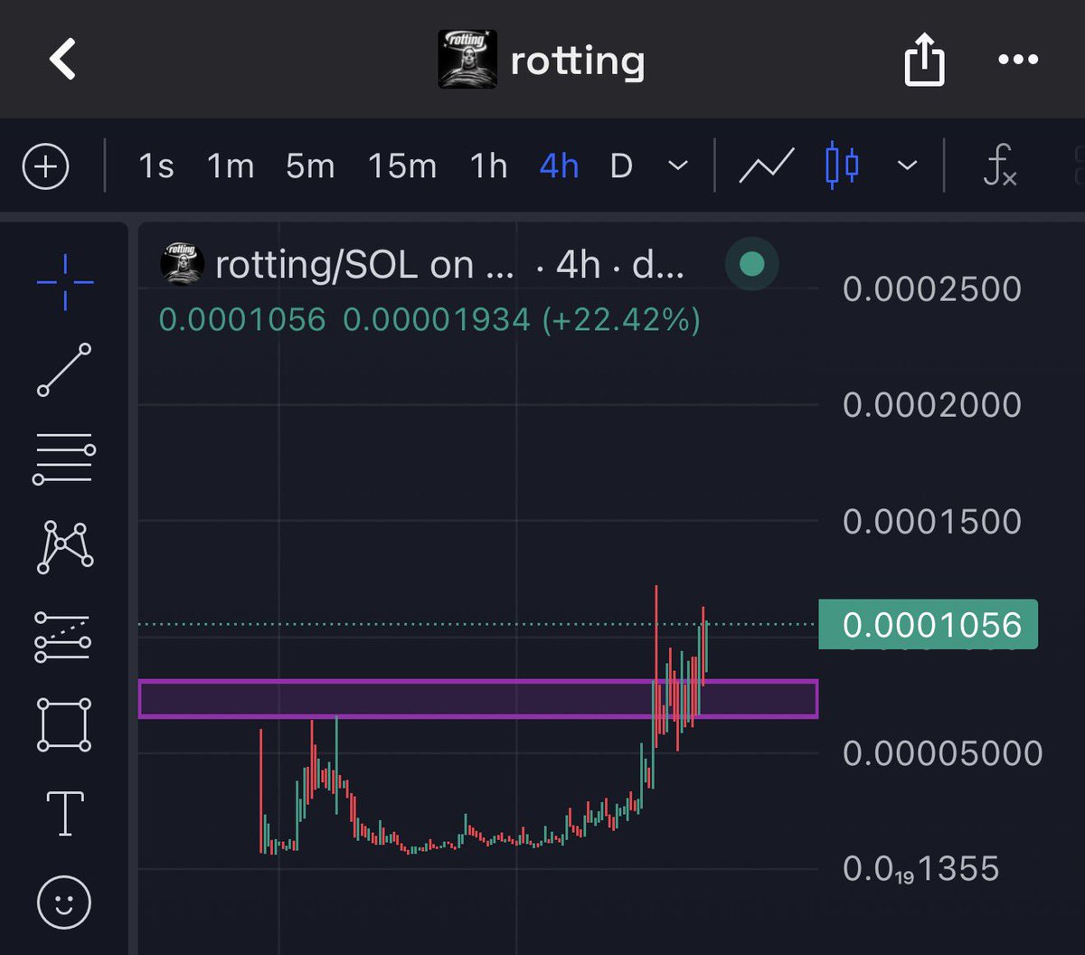Select the 1h timeframe
1085x955 pixels.
pyautogui.click(x=488, y=166)
